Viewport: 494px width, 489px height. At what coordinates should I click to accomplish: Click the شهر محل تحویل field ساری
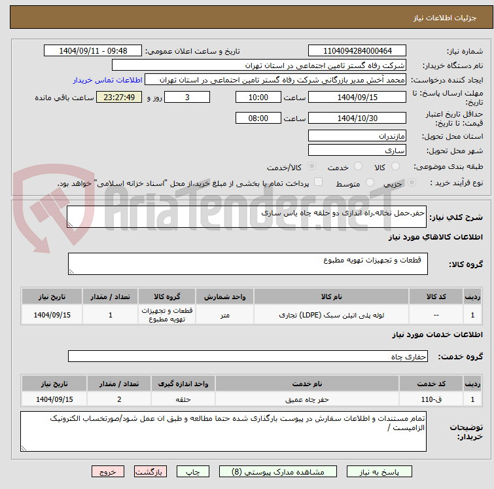[x=357, y=151]
